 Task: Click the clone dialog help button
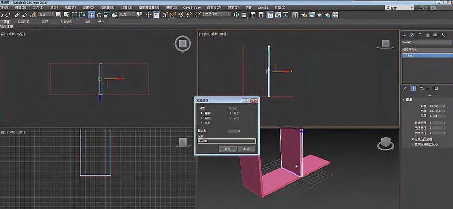click(x=246, y=101)
